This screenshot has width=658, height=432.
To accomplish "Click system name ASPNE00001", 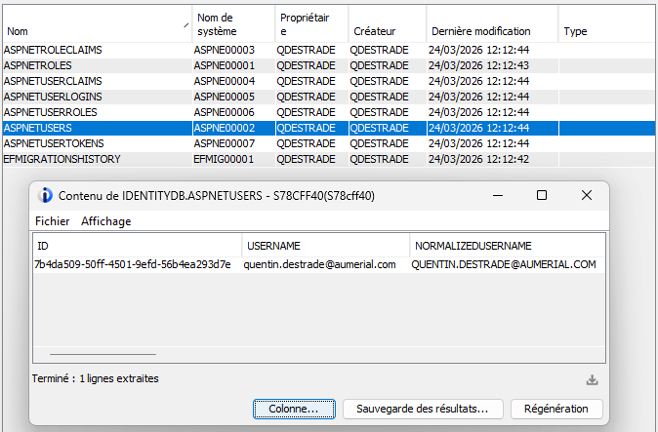I will 225,65.
